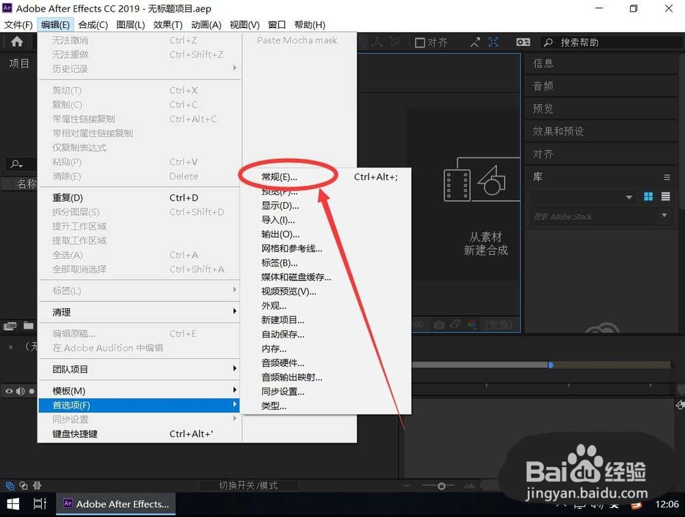Click the timeline zoom out mountain icon

click(407, 486)
